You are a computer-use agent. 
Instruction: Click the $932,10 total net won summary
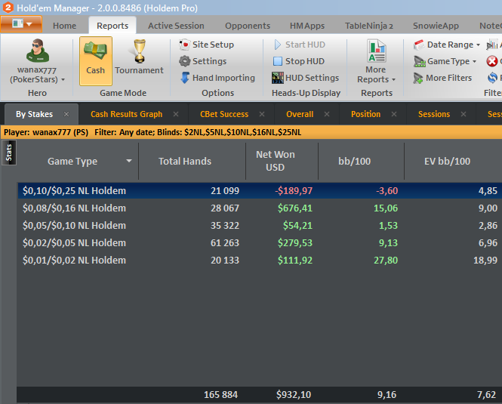click(x=294, y=394)
